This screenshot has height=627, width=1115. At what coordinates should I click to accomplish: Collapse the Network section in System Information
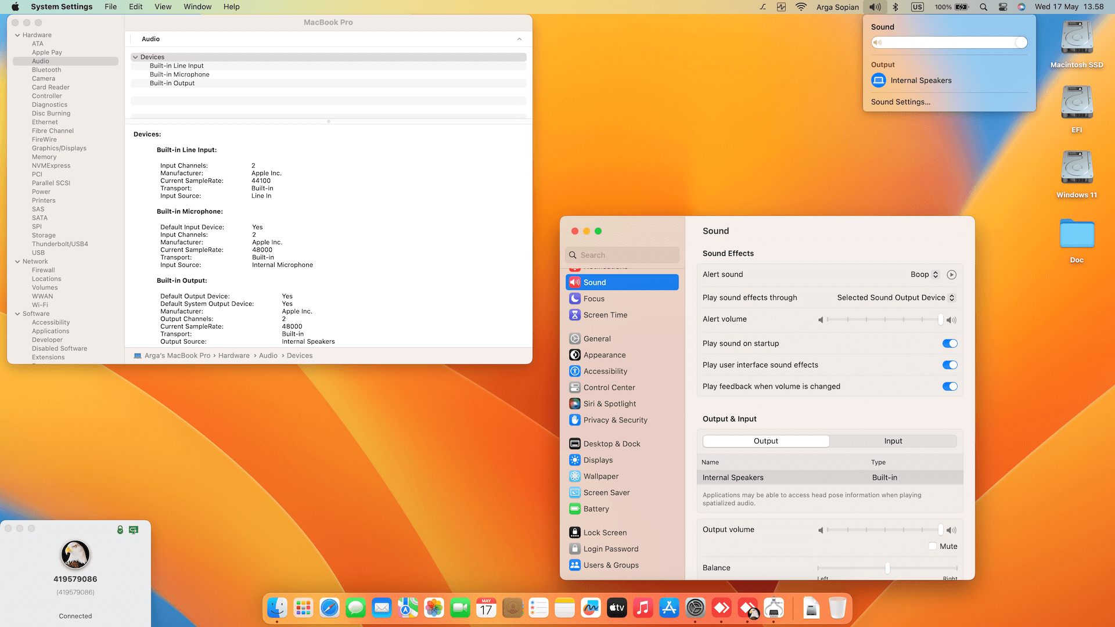(17, 261)
